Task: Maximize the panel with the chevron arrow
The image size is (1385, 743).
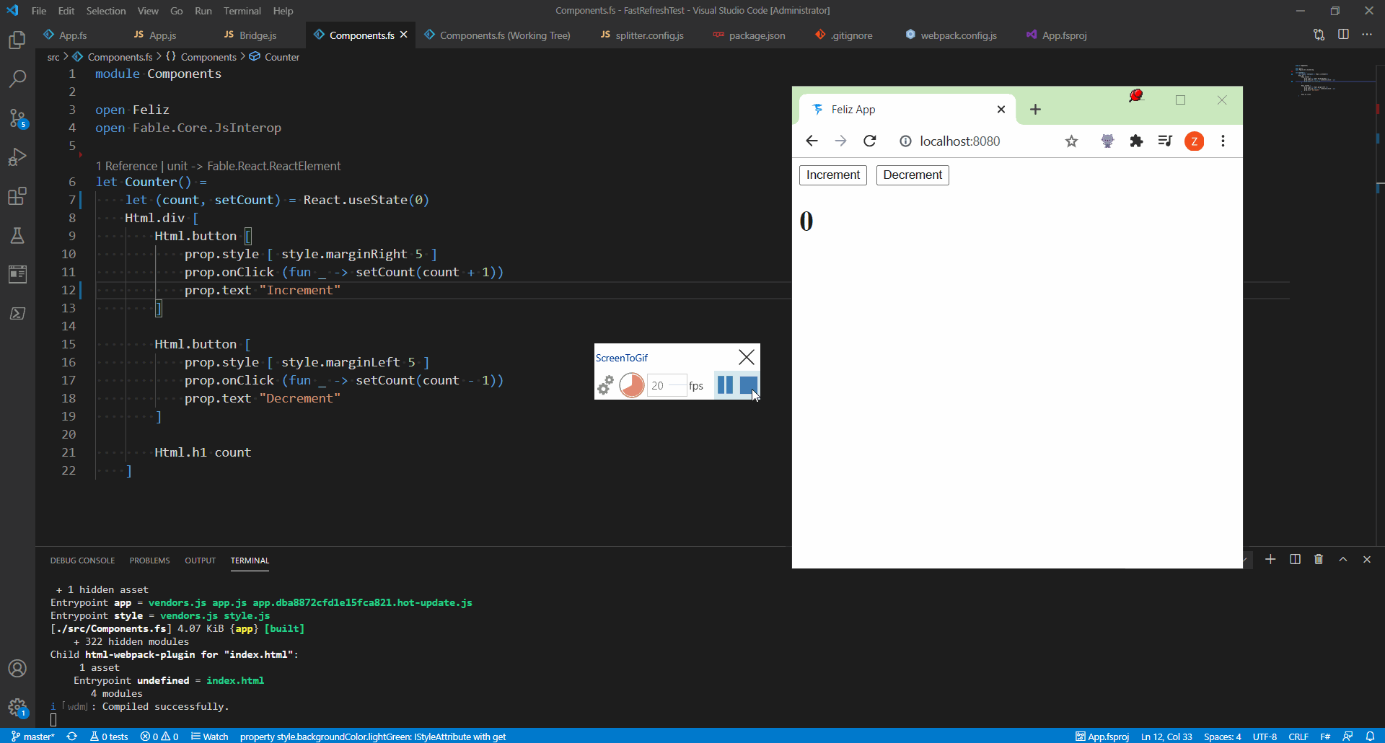Action: [x=1343, y=559]
